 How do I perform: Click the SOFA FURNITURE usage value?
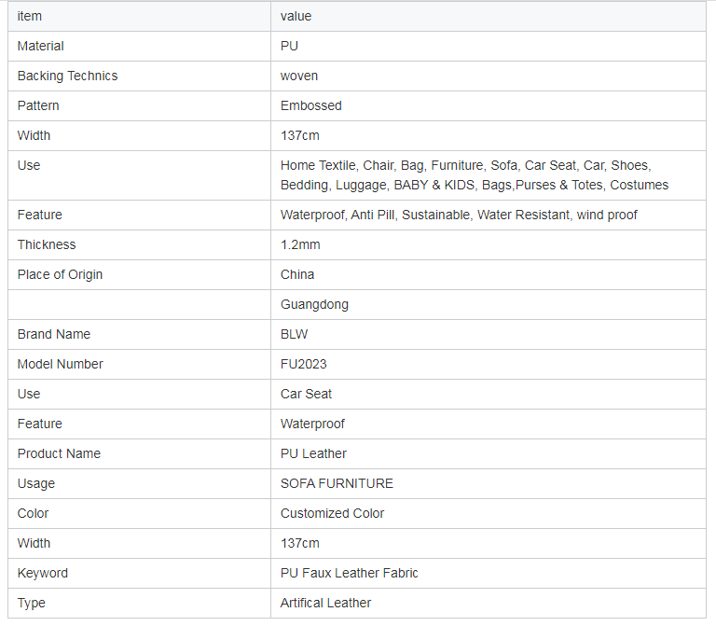pyautogui.click(x=337, y=483)
